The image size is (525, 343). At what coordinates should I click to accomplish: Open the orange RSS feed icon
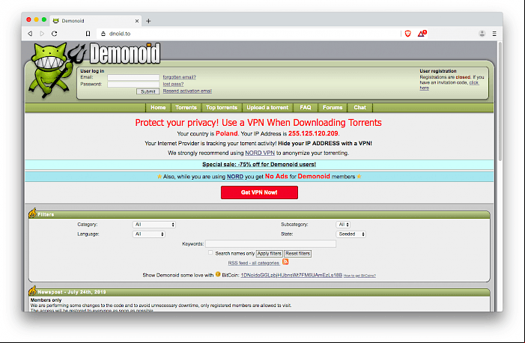[285, 261]
